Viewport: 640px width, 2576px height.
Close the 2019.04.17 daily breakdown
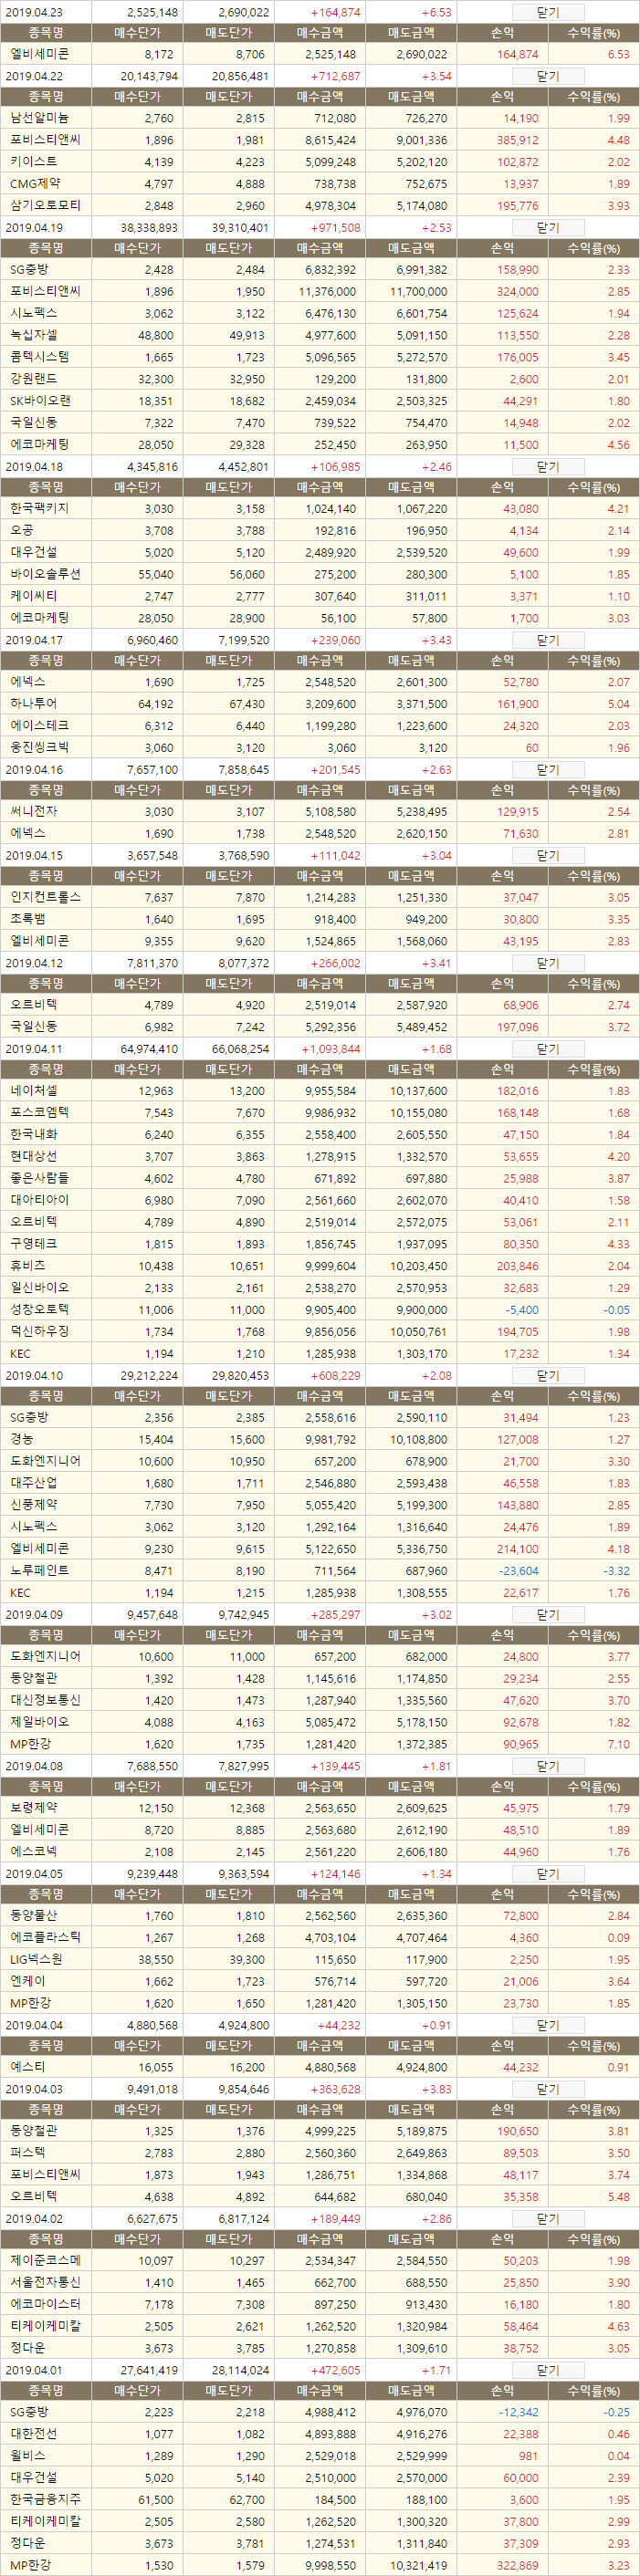(548, 640)
